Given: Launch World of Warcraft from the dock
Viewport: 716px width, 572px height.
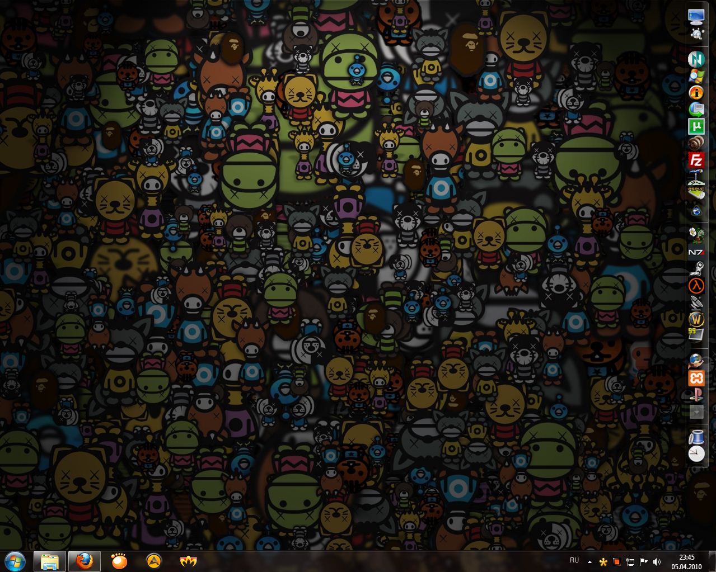Looking at the screenshot, I should (696, 319).
